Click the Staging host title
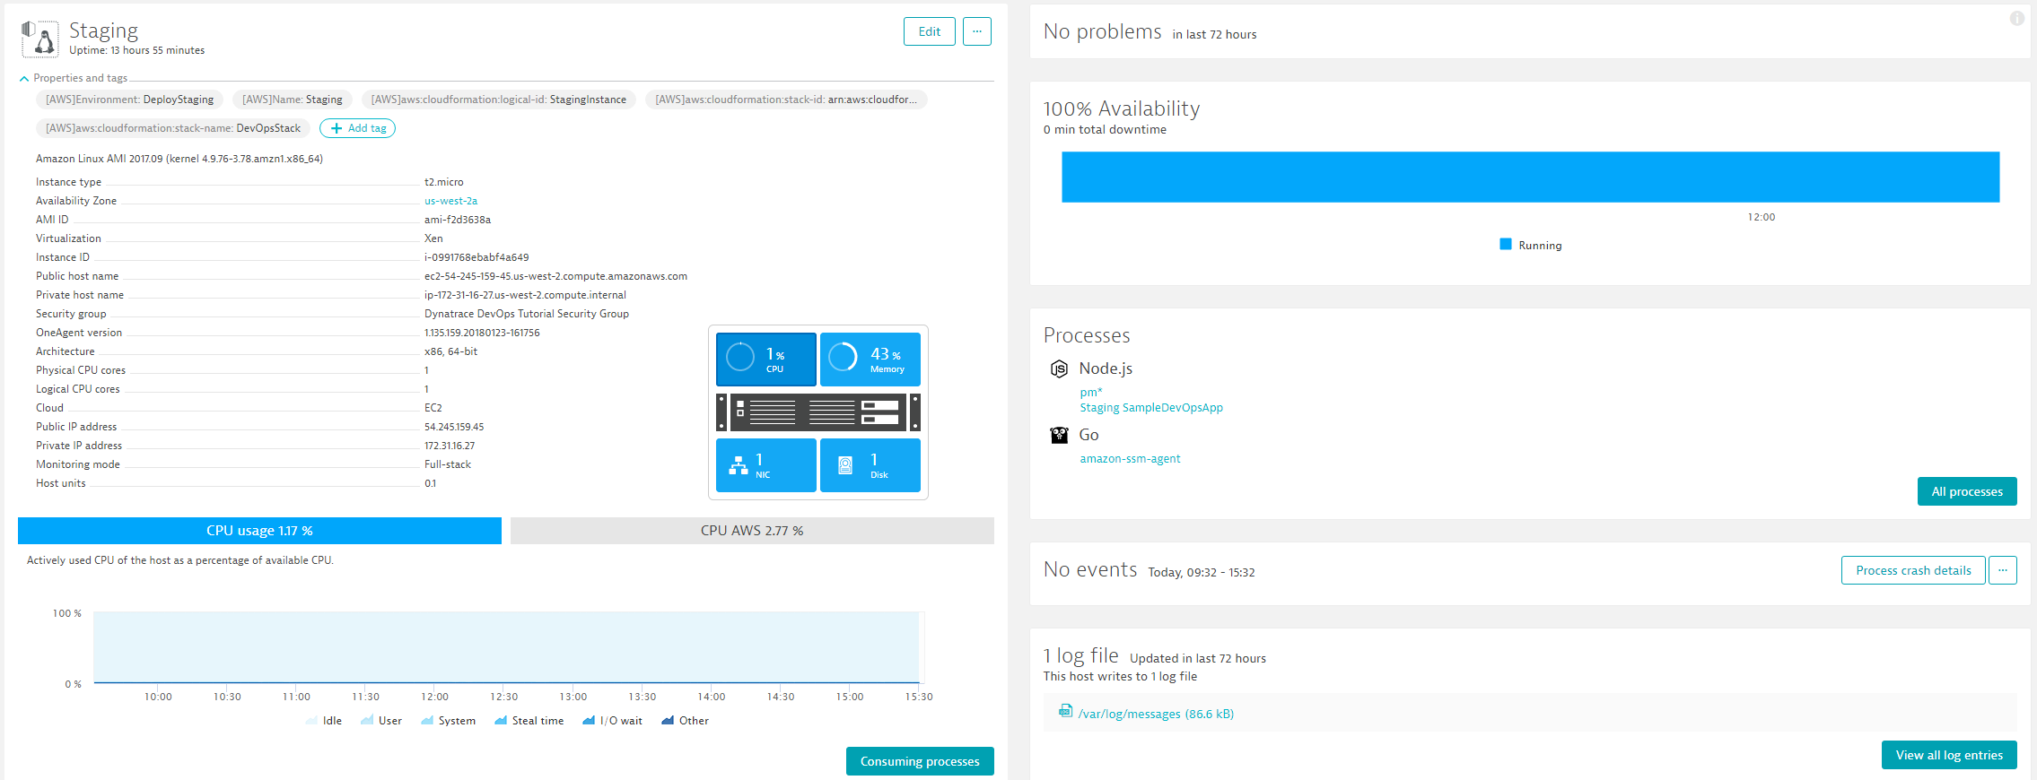The image size is (2037, 780). click(x=103, y=31)
